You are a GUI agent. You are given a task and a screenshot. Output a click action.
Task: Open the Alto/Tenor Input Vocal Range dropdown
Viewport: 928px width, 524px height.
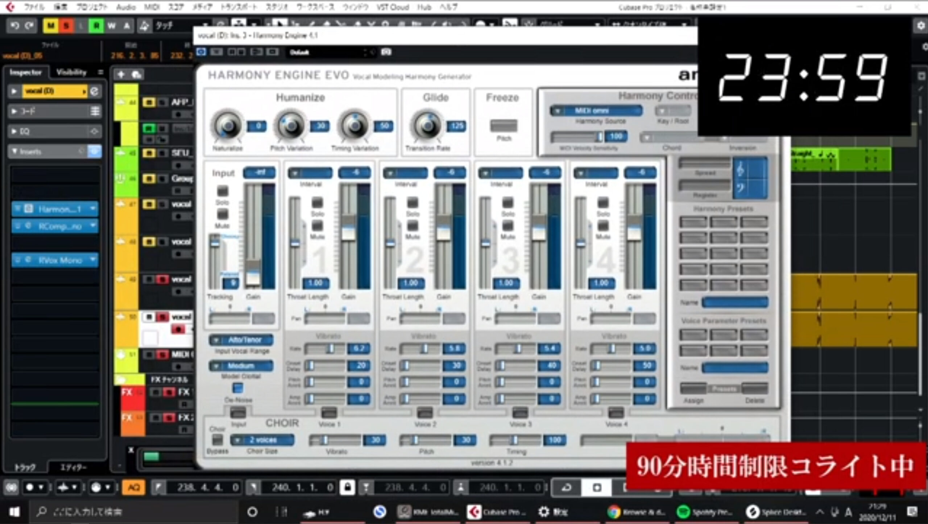241,340
